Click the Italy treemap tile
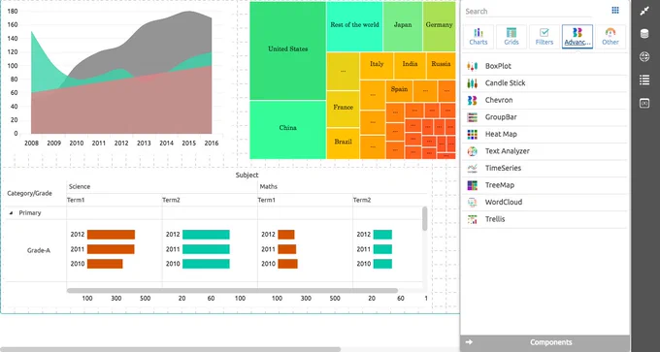Viewport: 660px width, 352px height. pyautogui.click(x=377, y=66)
